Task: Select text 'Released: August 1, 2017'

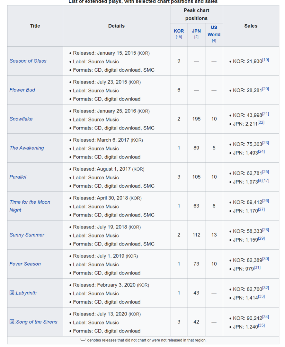Action: (102, 169)
